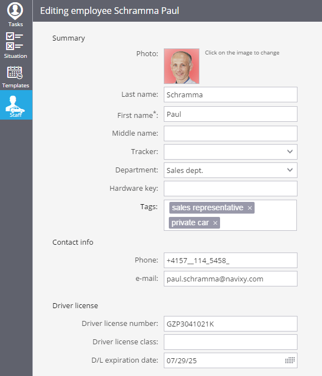
Task: Remove the private car tag
Action: click(215, 223)
